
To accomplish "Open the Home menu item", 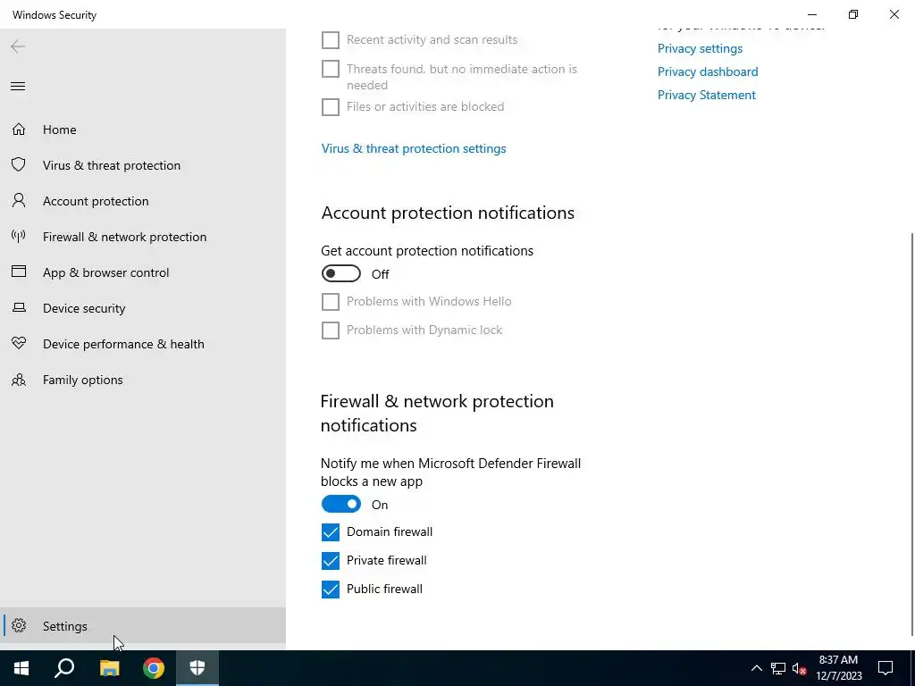I will 143,130.
